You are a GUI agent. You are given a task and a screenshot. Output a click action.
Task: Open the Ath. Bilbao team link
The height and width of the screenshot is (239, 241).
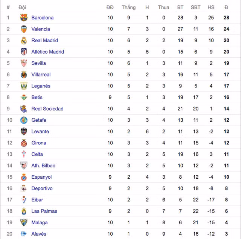coord(43,165)
